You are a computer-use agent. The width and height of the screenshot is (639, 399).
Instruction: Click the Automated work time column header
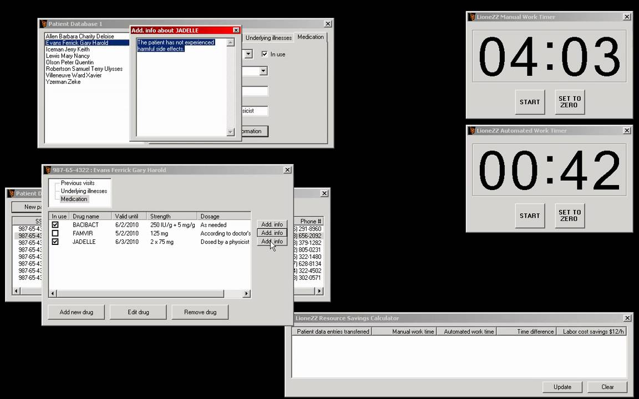tap(466, 331)
